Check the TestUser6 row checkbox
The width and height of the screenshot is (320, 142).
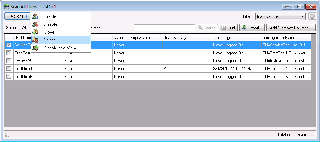tap(9, 77)
